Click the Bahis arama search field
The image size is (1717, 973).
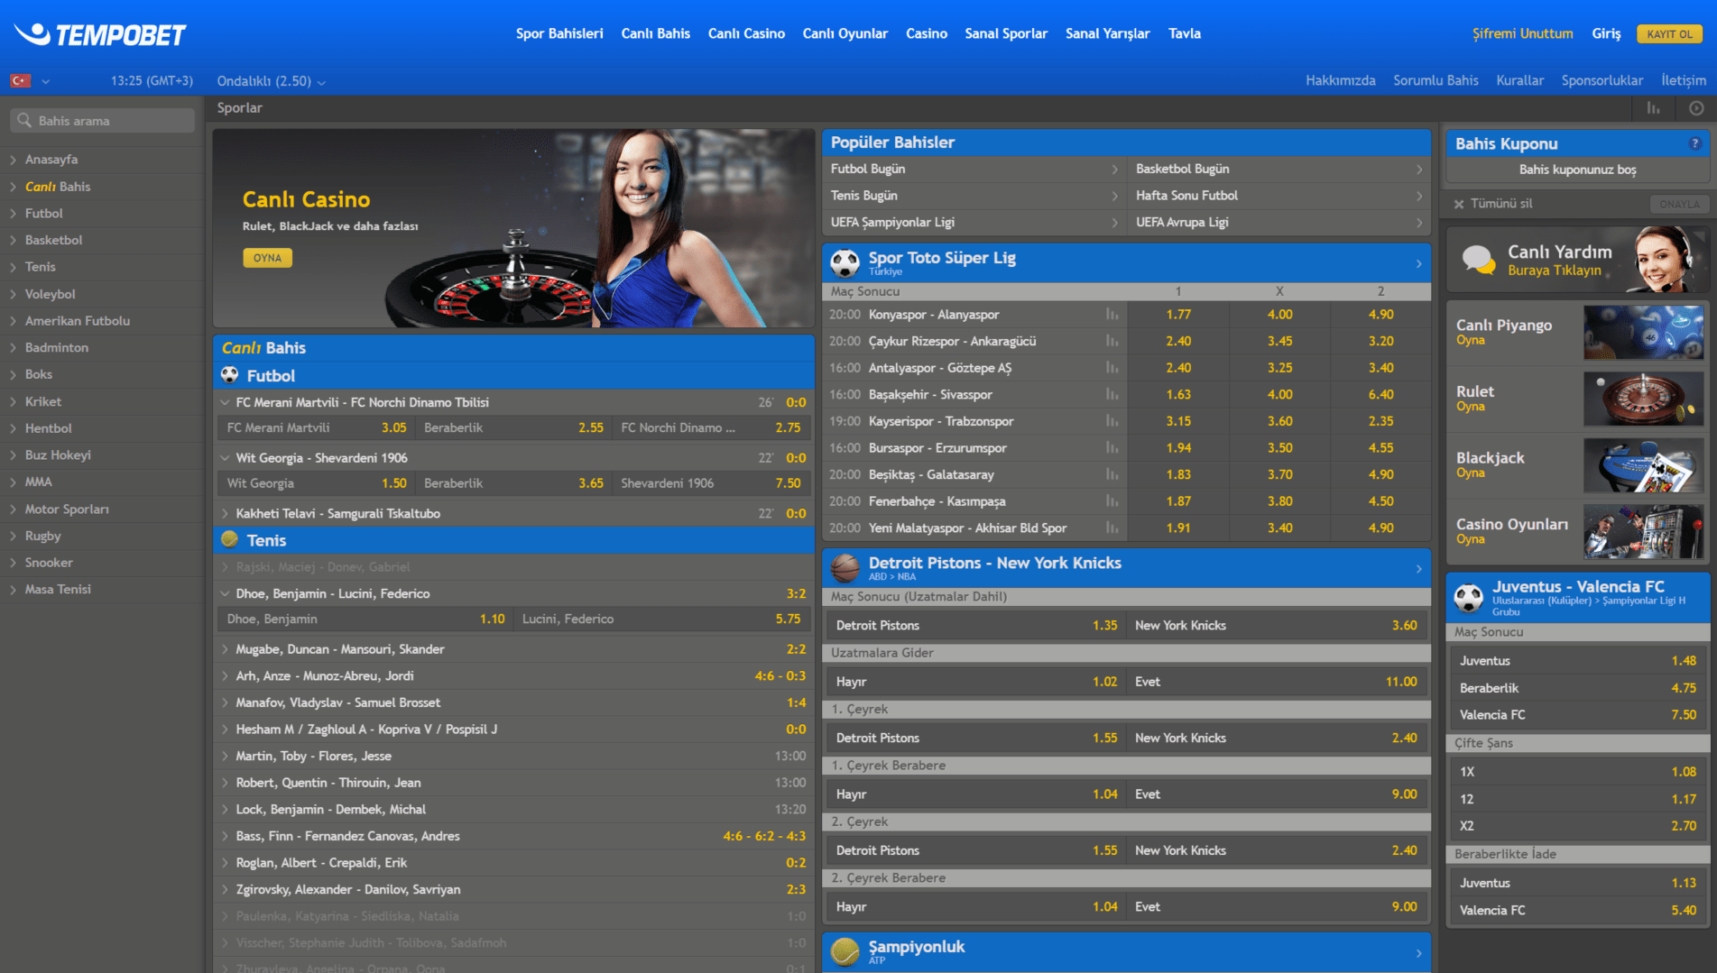(x=103, y=121)
